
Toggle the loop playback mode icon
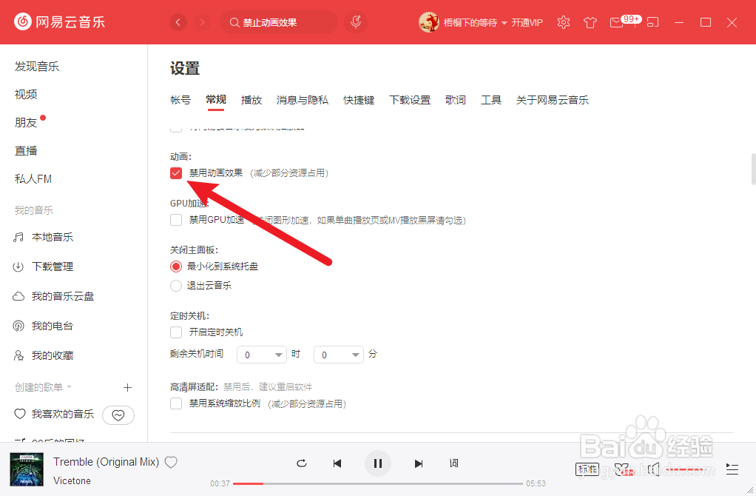tap(302, 463)
